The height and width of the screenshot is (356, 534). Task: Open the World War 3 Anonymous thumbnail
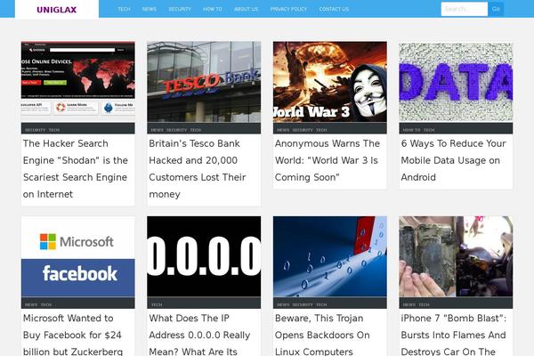coord(330,82)
